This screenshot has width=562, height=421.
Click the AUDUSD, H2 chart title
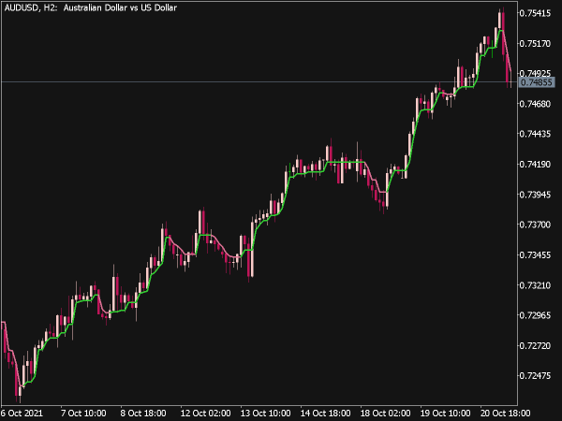(91, 7)
